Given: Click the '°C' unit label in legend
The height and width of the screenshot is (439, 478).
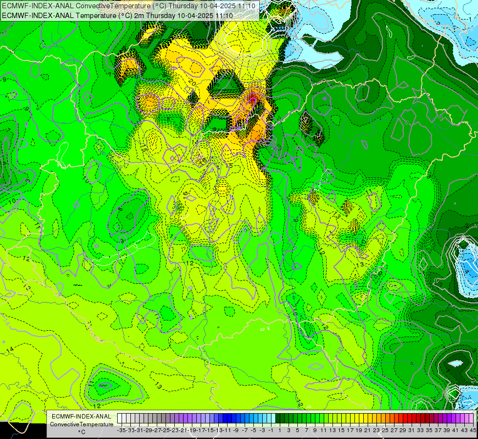Looking at the screenshot, I should pos(82,432).
